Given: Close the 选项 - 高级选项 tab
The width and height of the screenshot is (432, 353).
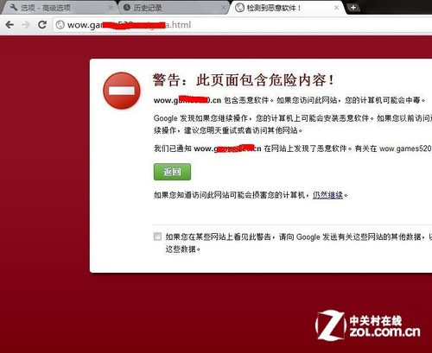Looking at the screenshot, I should (111, 8).
